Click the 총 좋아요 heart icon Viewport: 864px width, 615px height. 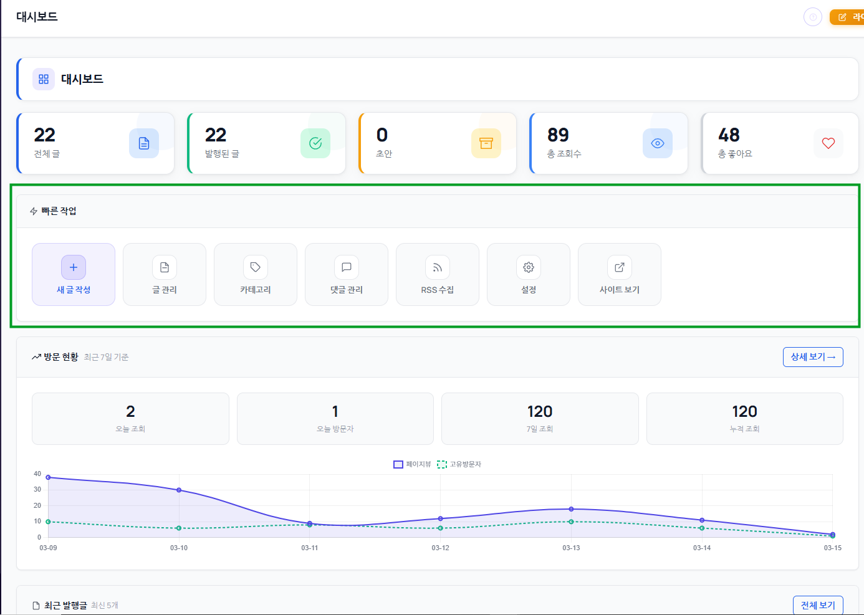[x=828, y=143]
